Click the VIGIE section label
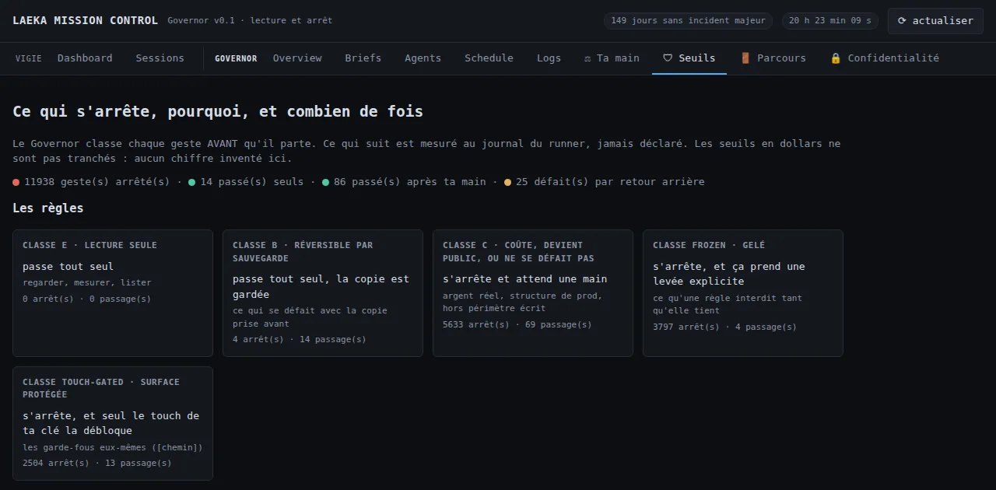 29,58
